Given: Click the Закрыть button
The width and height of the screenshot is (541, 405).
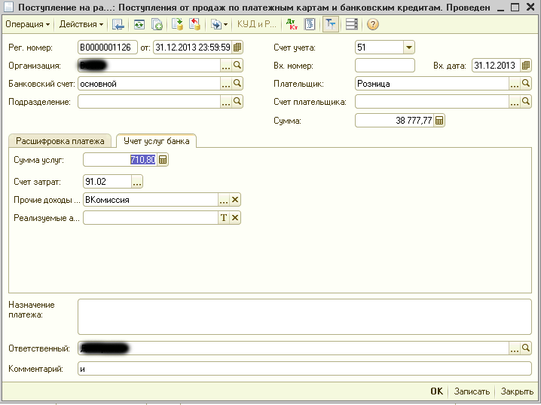Looking at the screenshot, I should pyautogui.click(x=517, y=391).
